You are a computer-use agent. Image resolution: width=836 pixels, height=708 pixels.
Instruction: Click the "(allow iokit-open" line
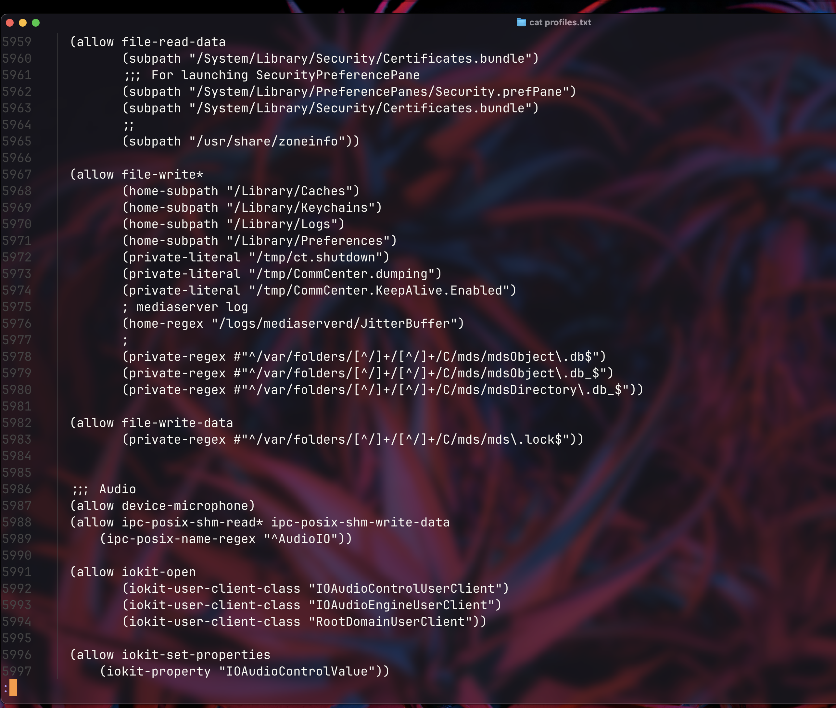(133, 572)
